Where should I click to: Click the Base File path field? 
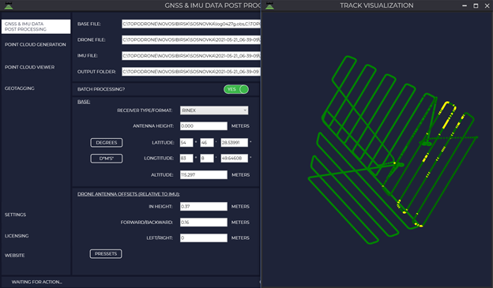click(191, 24)
